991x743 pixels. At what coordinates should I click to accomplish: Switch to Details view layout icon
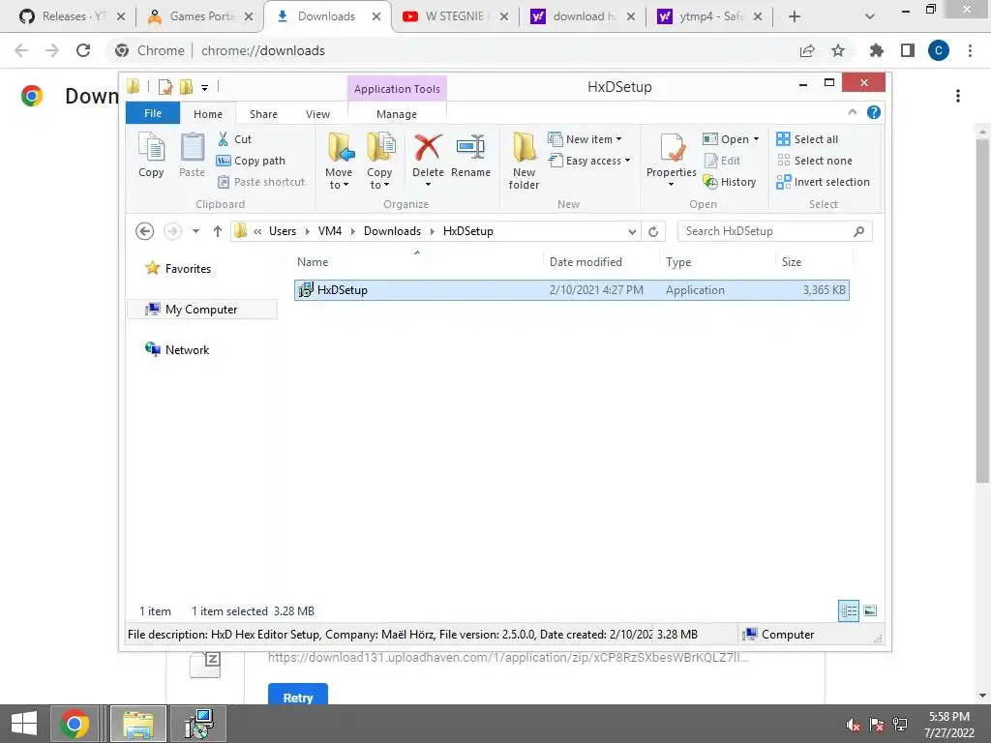point(848,611)
